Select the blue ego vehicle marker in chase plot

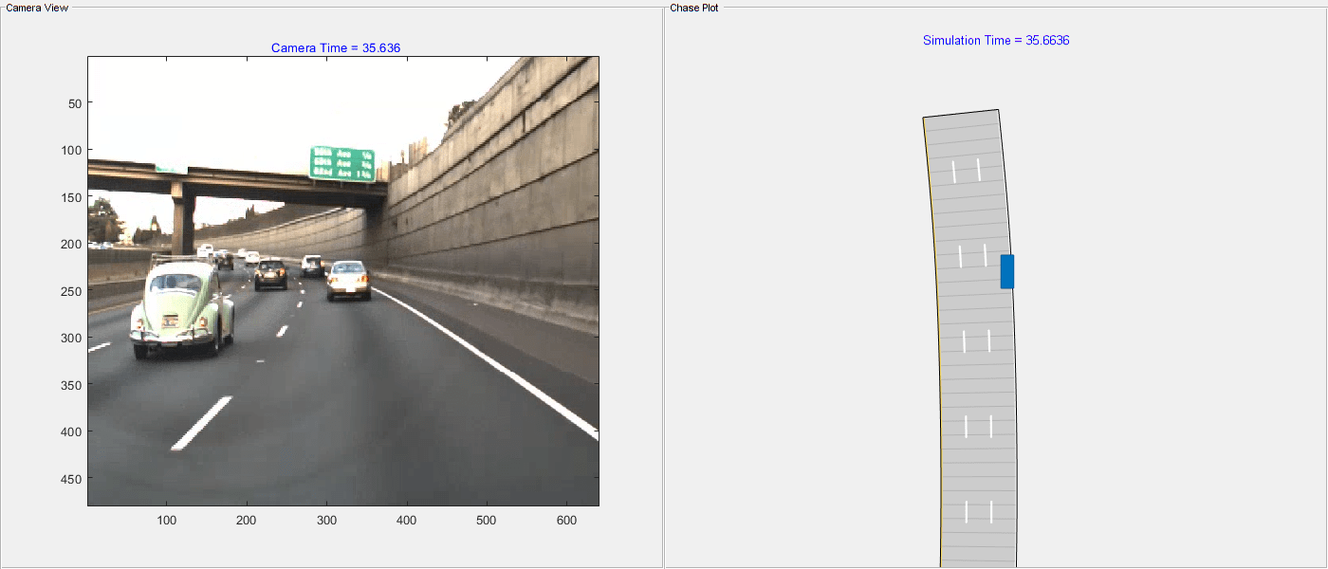[1006, 271]
